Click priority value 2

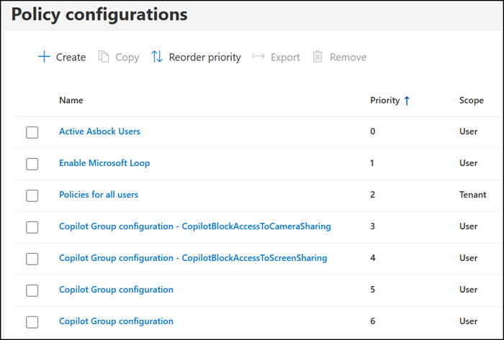(372, 195)
